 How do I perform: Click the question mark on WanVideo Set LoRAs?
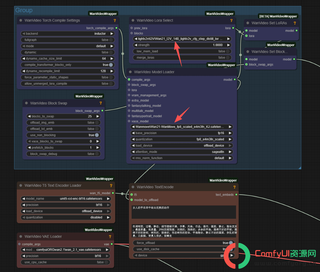coord(295,23)
